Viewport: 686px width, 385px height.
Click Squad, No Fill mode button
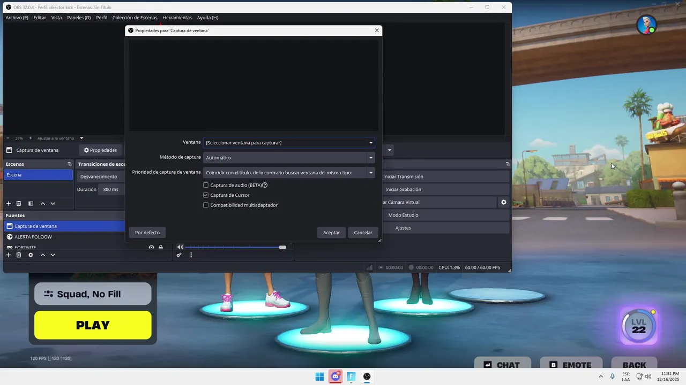93,294
